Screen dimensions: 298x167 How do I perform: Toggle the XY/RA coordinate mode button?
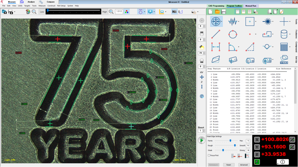(x=292, y=147)
